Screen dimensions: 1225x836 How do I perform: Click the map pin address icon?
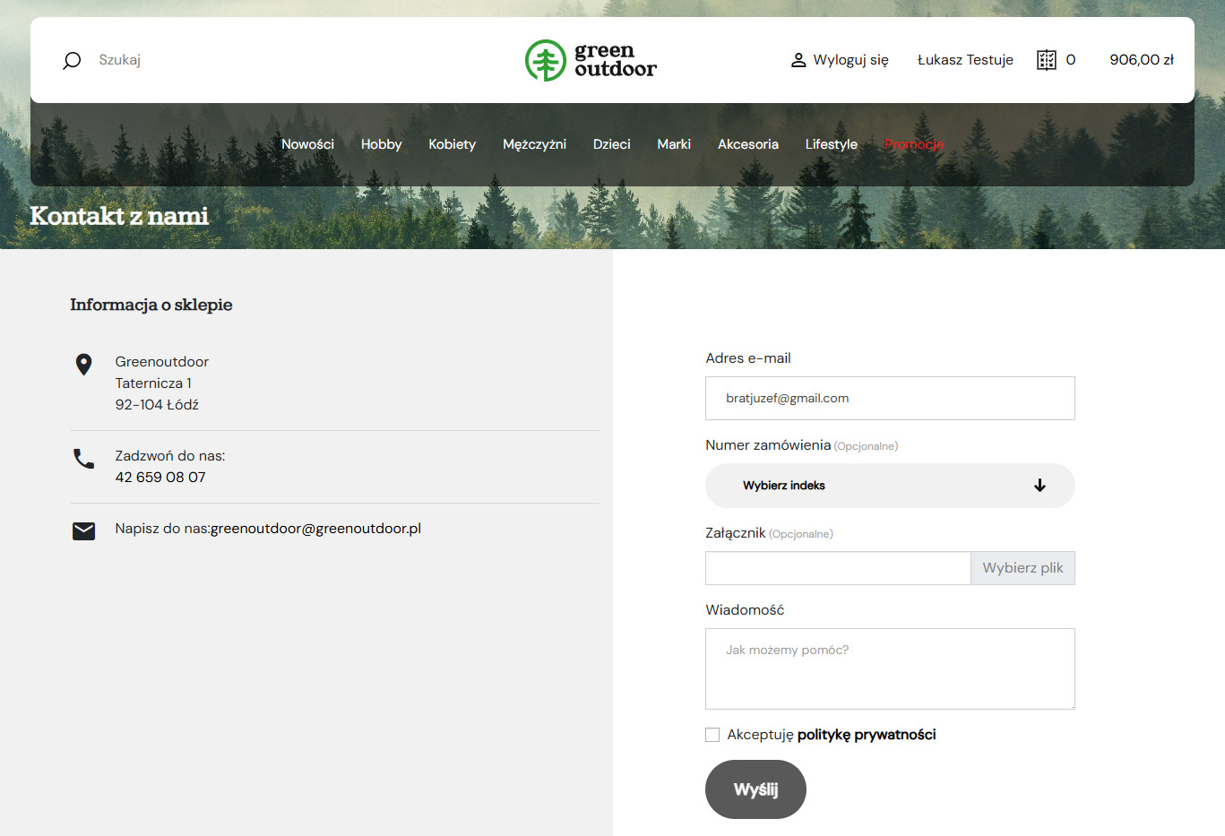[x=83, y=365]
